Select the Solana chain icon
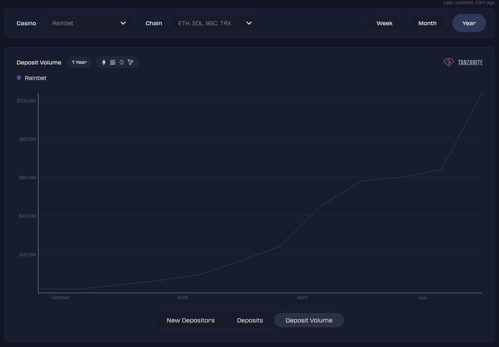The image size is (499, 347). [x=113, y=62]
